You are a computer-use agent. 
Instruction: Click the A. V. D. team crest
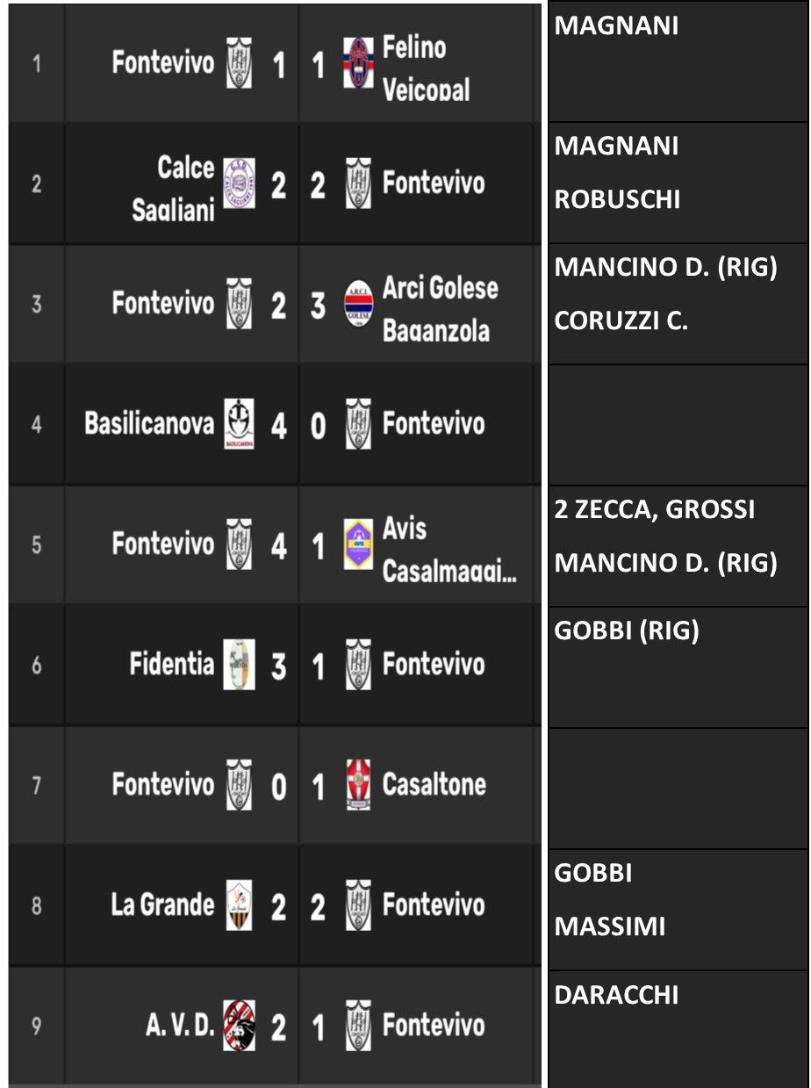[x=239, y=1025]
